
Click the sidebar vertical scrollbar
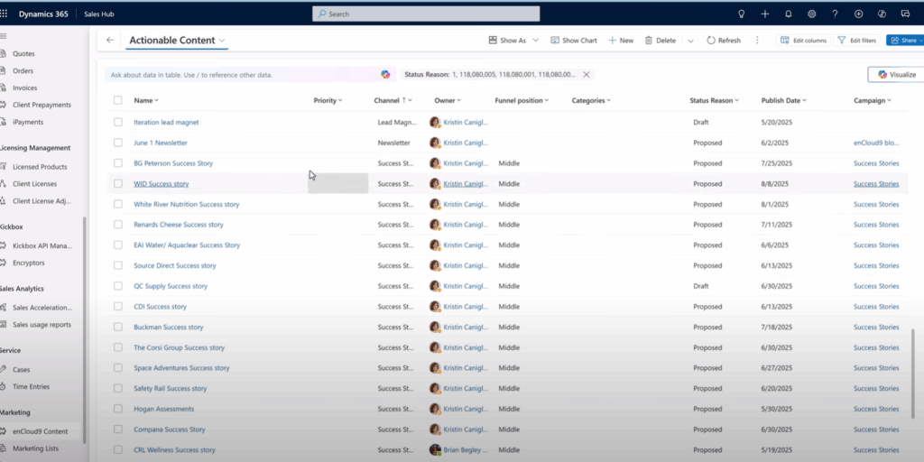[85, 330]
